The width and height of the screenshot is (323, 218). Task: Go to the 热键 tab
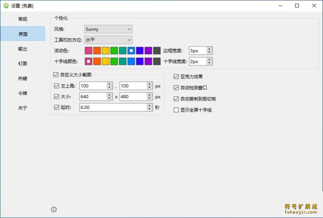[x=23, y=78]
